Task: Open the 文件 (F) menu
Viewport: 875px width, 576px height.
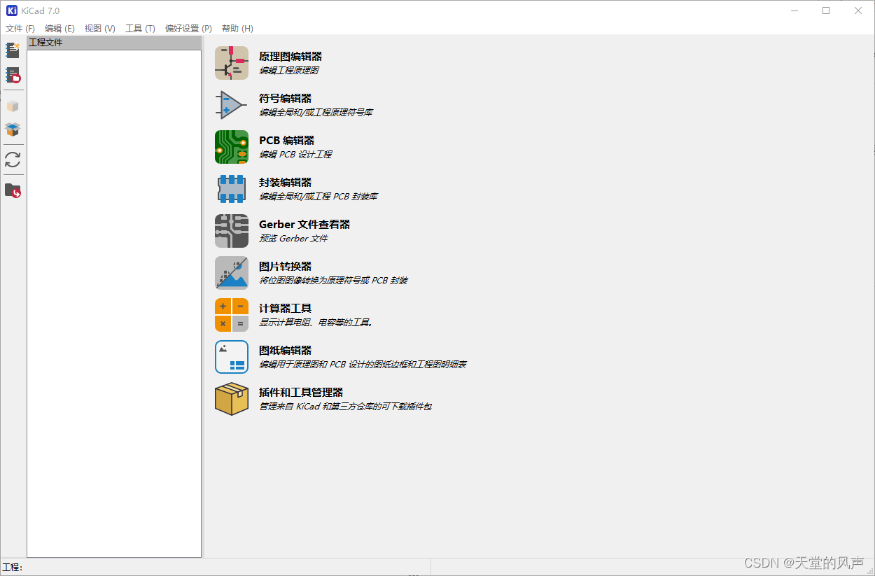Action: click(x=20, y=29)
